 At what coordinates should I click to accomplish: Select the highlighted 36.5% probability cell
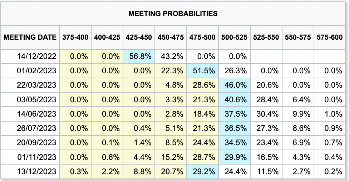pos(234,128)
